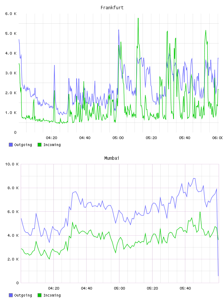Click the Mumbai chart title
The height and width of the screenshot is (301, 224).
point(112,158)
